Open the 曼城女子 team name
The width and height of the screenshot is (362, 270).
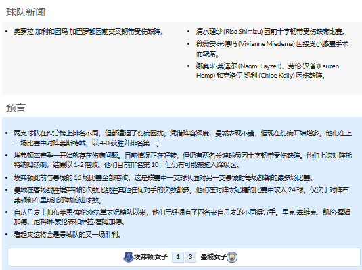213,257
